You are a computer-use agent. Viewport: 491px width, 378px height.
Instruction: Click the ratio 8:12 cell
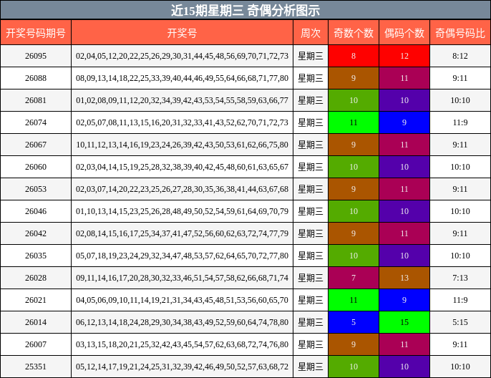[x=460, y=56]
